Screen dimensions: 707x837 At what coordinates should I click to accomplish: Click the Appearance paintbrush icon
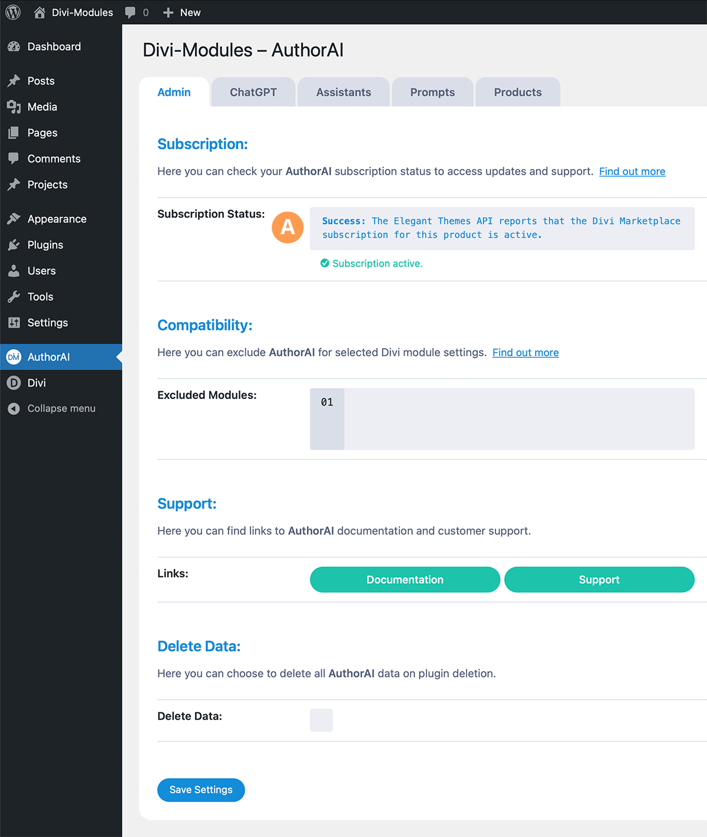pos(14,218)
